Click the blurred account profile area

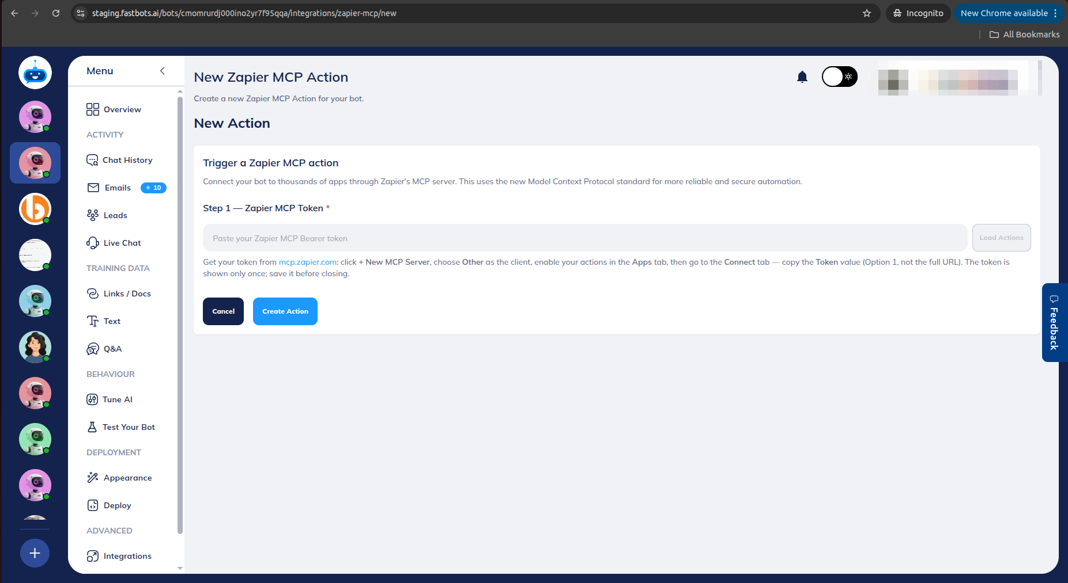(x=959, y=78)
